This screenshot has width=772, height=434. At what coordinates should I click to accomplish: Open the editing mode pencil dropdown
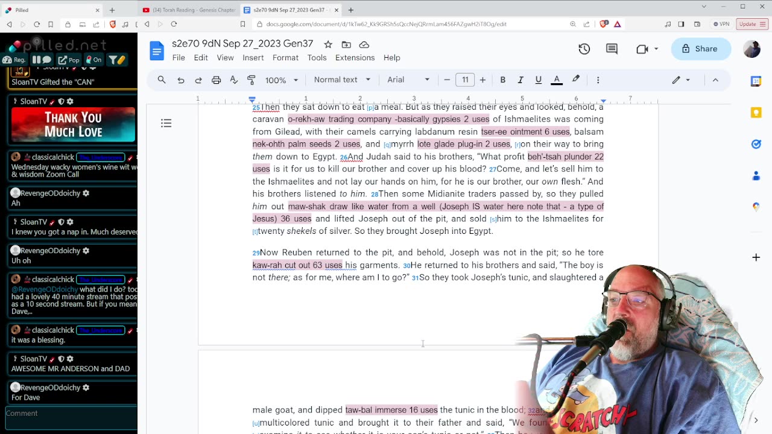pyautogui.click(x=682, y=80)
